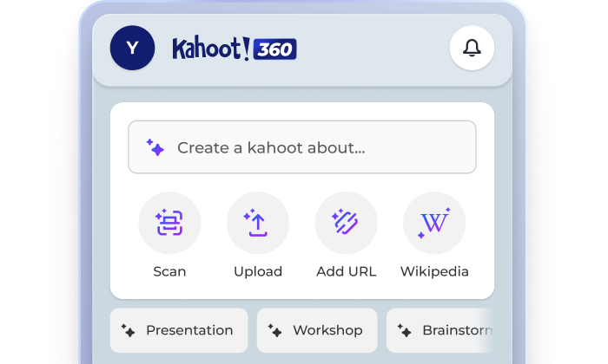
Task: Click the Kahoot! 360 logo
Action: pyautogui.click(x=235, y=49)
